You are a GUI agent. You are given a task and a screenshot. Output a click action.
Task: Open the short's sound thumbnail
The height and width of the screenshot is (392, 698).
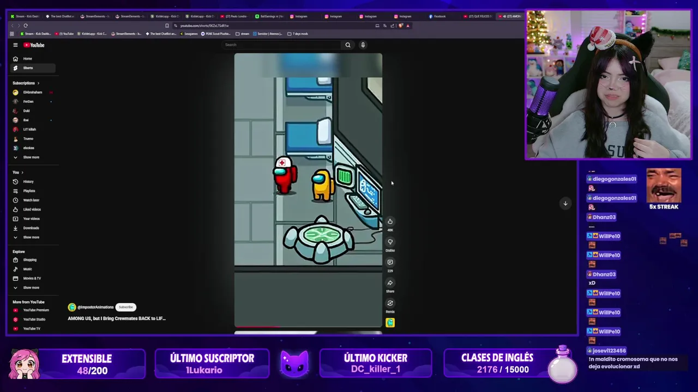pos(390,323)
